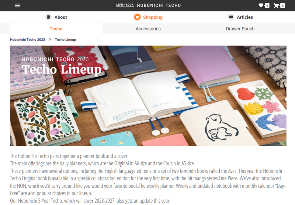Click the Articles open-book icon
Image resolution: width=295 pixels, height=205 pixels.
(231, 17)
